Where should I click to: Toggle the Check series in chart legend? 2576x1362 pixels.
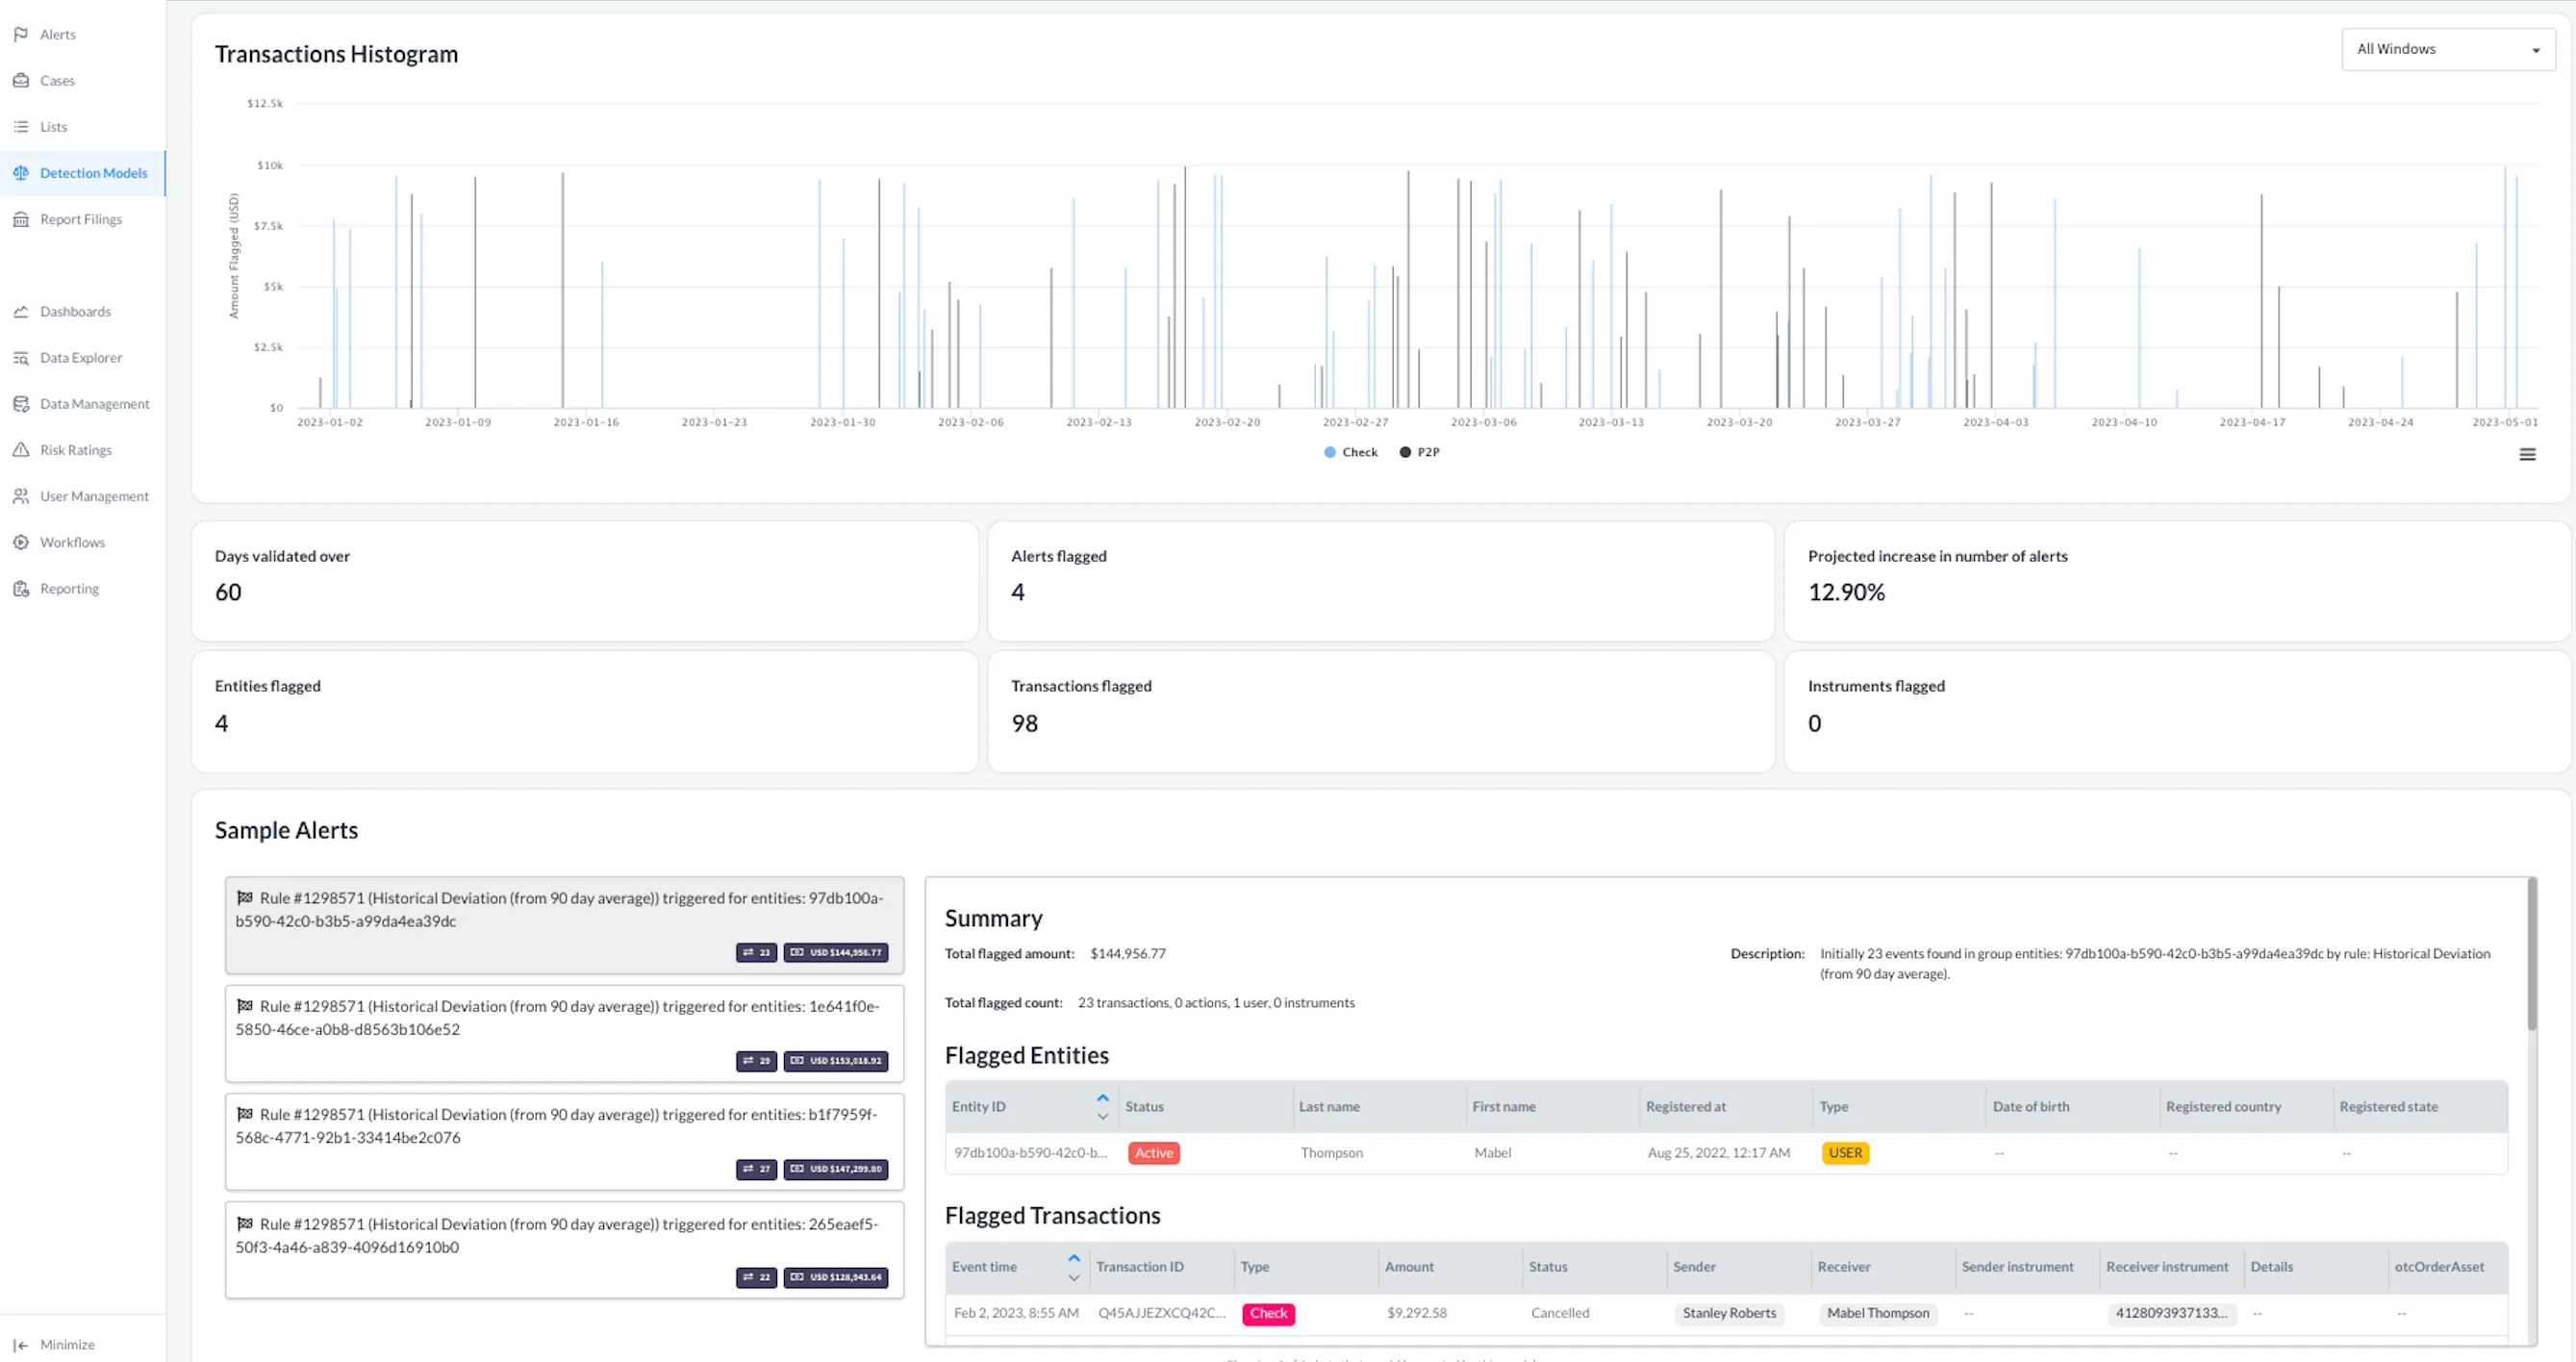pos(1351,452)
